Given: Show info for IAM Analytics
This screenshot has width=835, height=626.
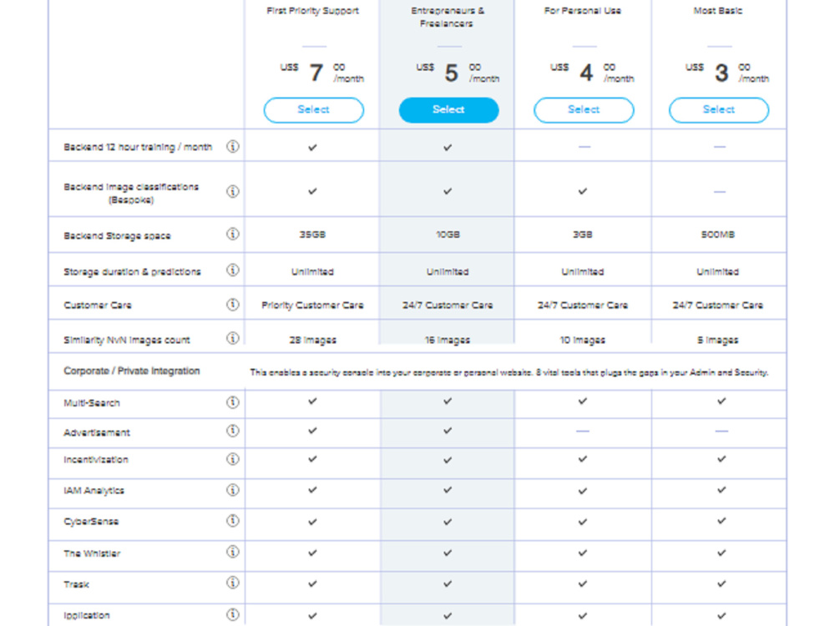Looking at the screenshot, I should tap(233, 490).
